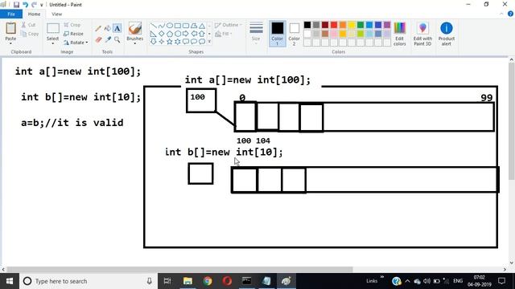The width and height of the screenshot is (515, 289).
Task: Select the Text tool
Action: 117,29
